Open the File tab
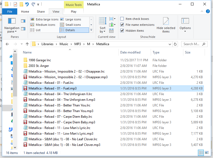This screenshot has width=213, height=158. [10, 12]
